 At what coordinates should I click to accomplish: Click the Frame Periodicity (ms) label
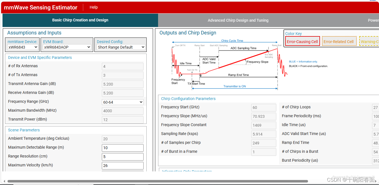[x=301, y=116]
